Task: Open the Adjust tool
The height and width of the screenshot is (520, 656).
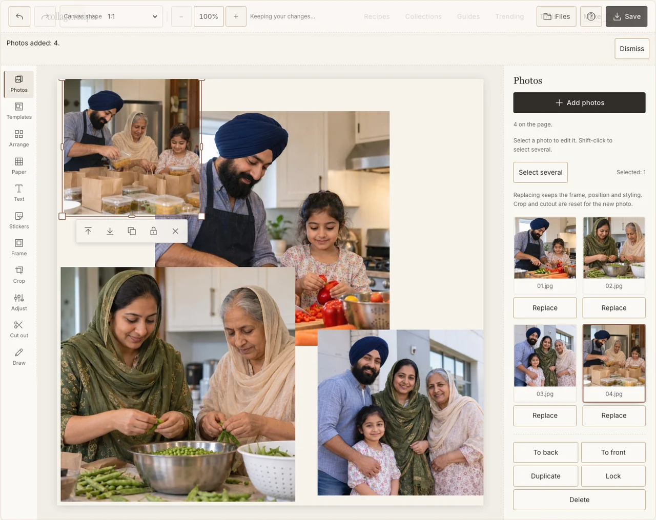Action: [19, 303]
